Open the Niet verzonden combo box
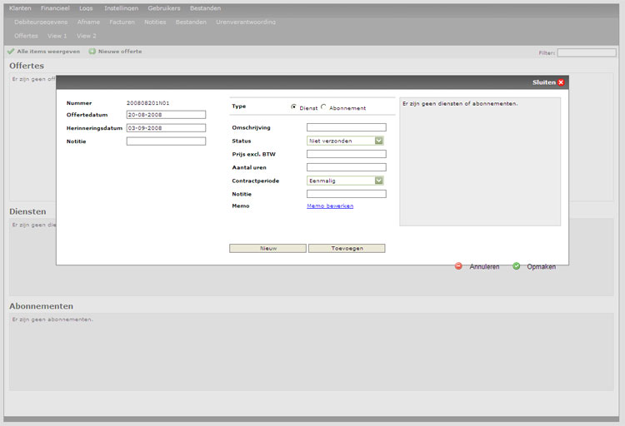The width and height of the screenshot is (625, 426). tap(345, 141)
